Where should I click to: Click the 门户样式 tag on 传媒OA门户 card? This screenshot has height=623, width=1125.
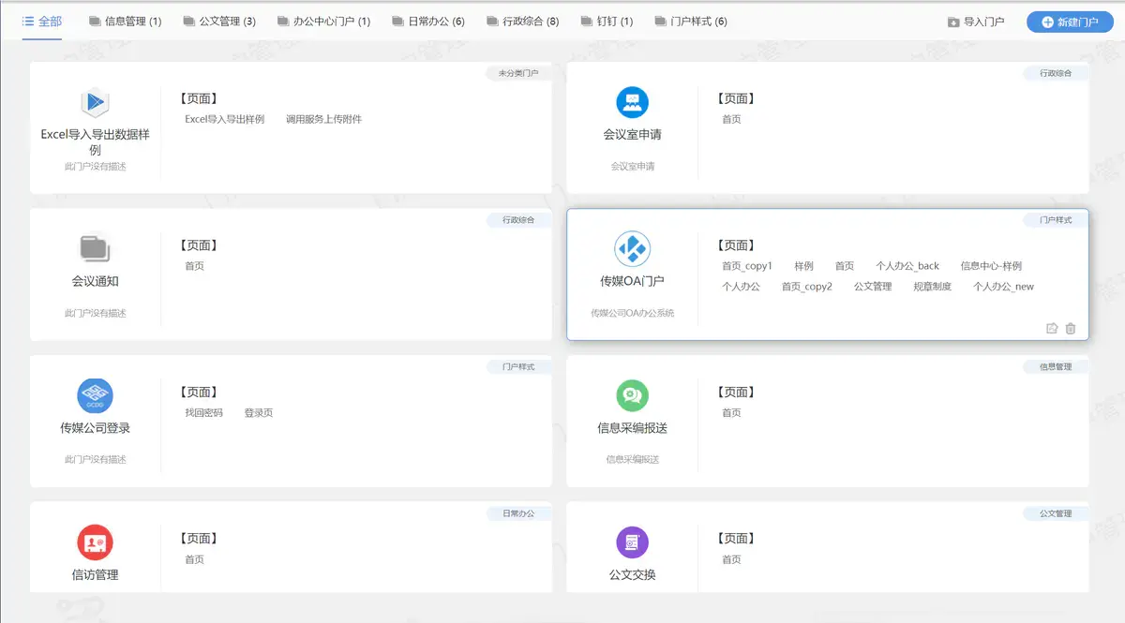(1056, 220)
